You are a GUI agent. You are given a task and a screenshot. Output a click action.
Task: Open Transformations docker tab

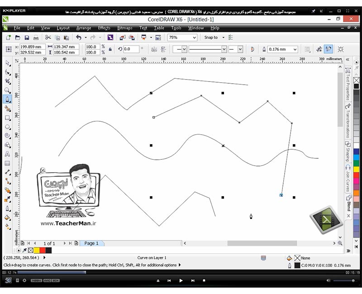(348, 121)
